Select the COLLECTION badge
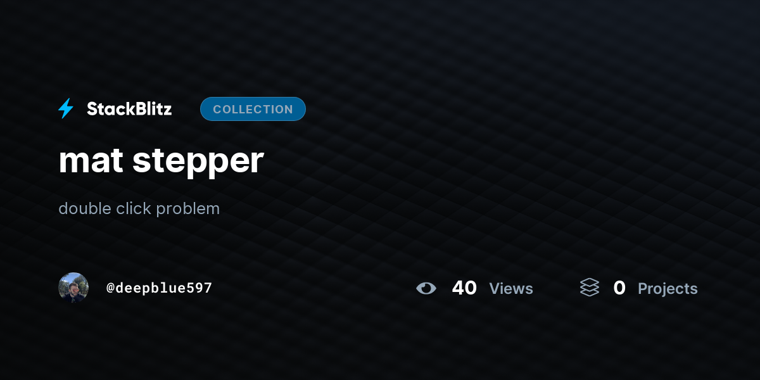760x380 pixels. [253, 109]
